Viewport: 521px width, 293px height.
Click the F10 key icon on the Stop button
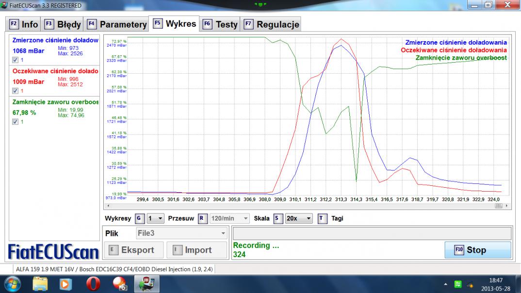[459, 250]
